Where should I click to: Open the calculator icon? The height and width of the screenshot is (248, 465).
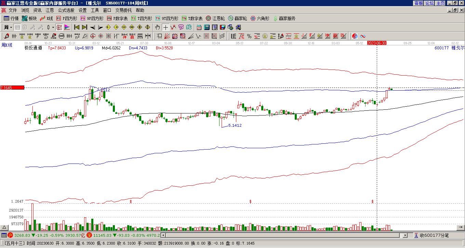(x=207, y=27)
